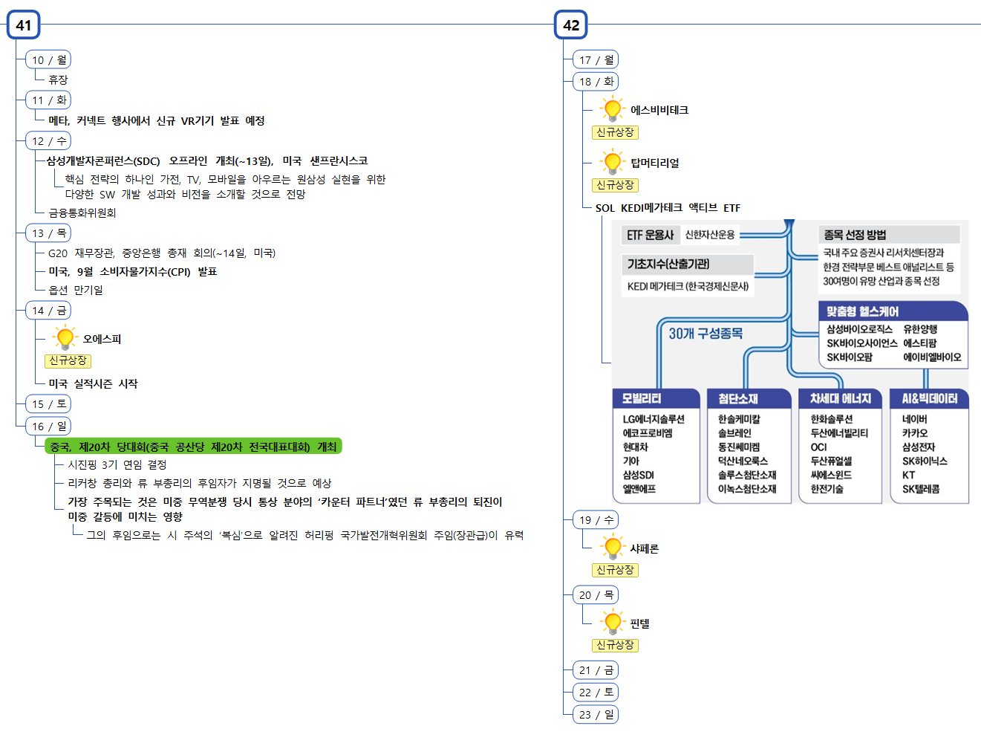
Task: Select the week 41 root node
Action: 24,25
